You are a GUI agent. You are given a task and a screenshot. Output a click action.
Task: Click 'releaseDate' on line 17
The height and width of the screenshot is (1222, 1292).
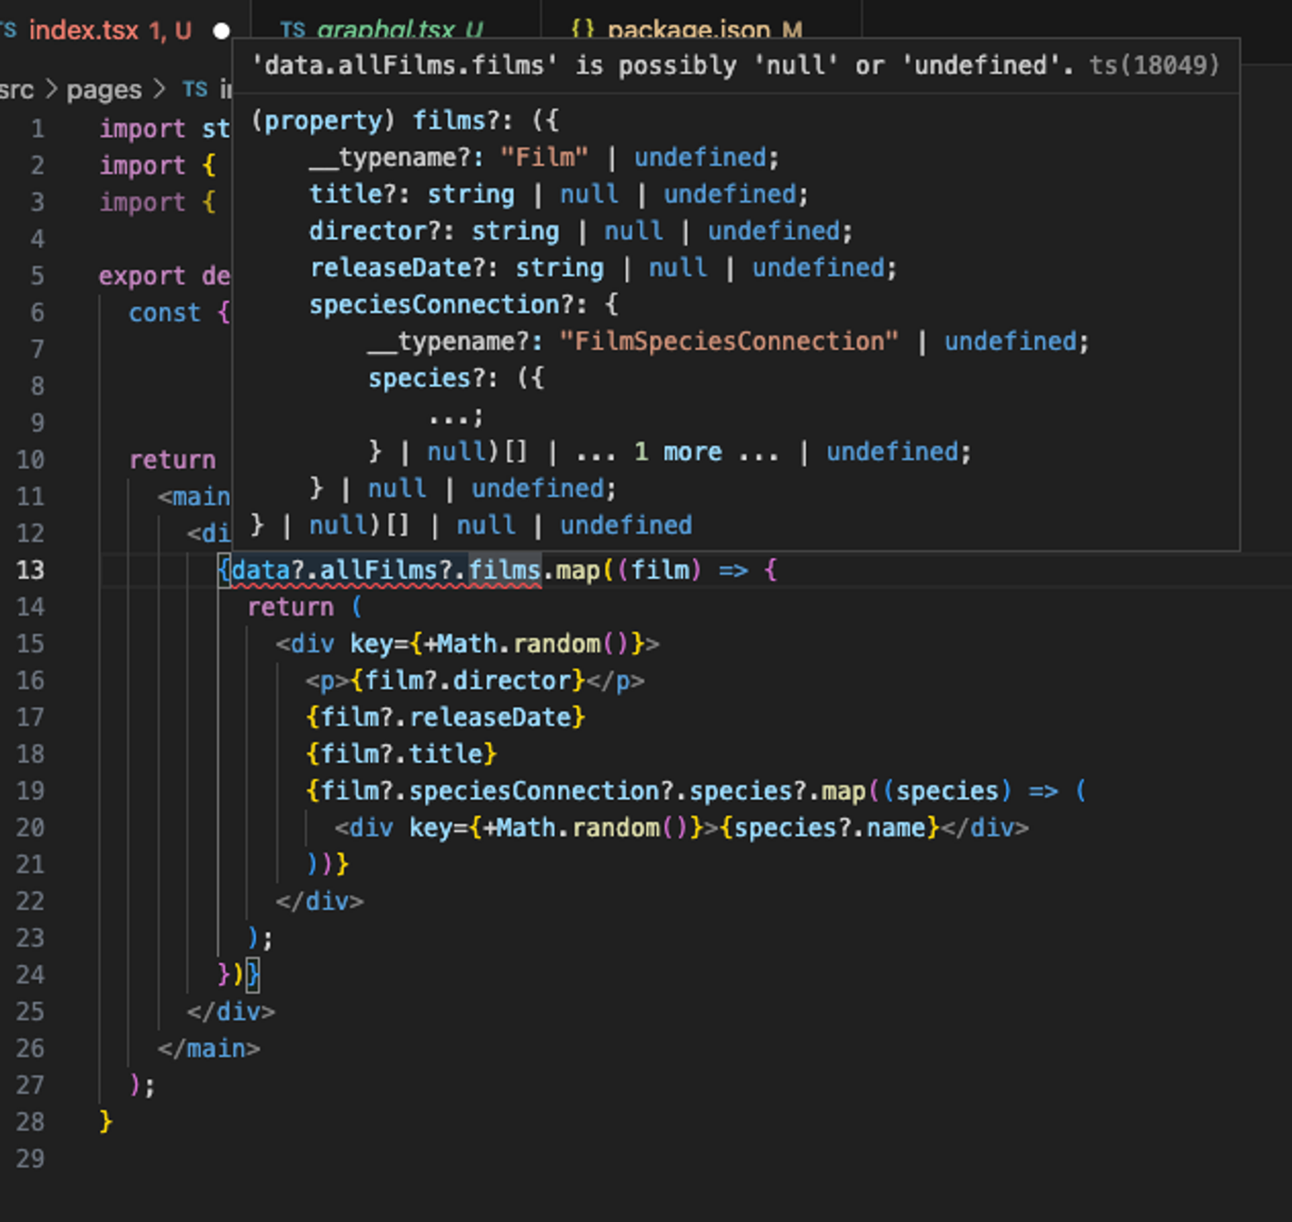pos(490,718)
